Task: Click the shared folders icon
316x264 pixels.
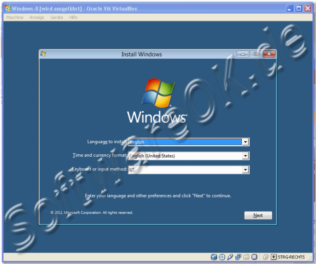Action: tap(246, 257)
